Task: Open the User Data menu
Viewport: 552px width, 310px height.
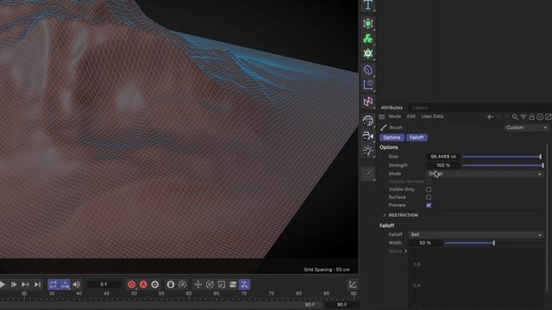Action: [432, 116]
